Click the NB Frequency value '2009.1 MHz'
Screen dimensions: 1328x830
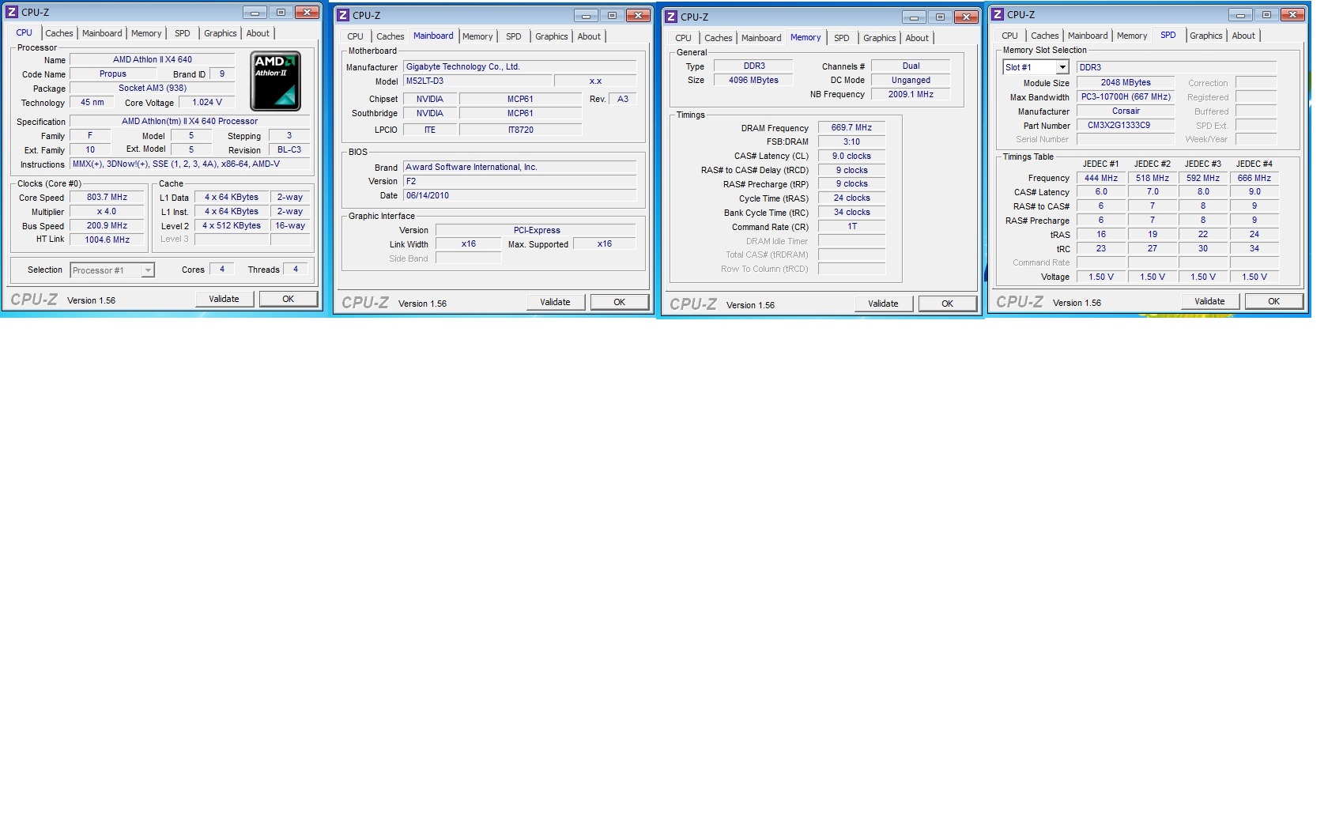click(x=911, y=94)
